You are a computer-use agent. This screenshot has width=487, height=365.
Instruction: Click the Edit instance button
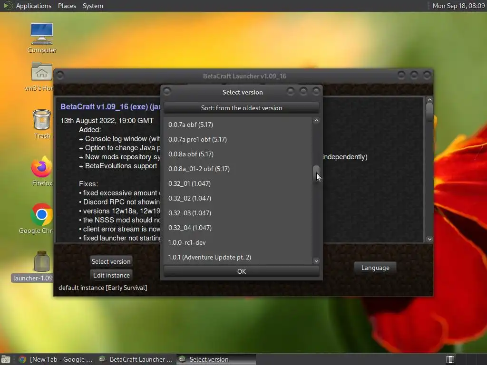(111, 275)
